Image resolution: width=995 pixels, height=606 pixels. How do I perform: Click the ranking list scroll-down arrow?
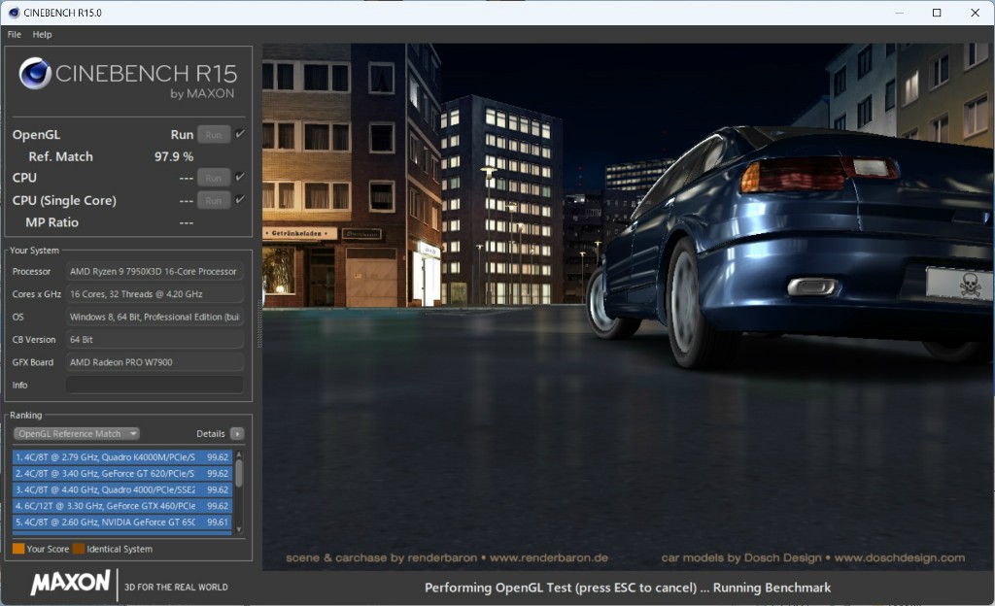[239, 531]
